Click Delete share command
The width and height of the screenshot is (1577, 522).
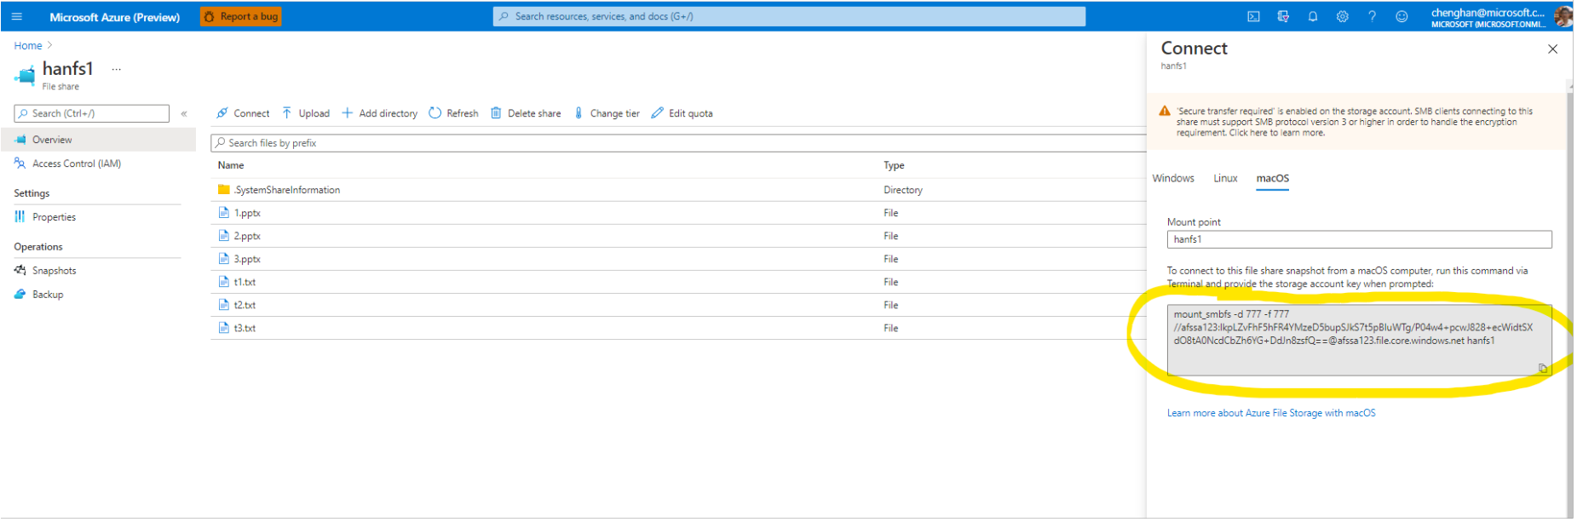[526, 113]
